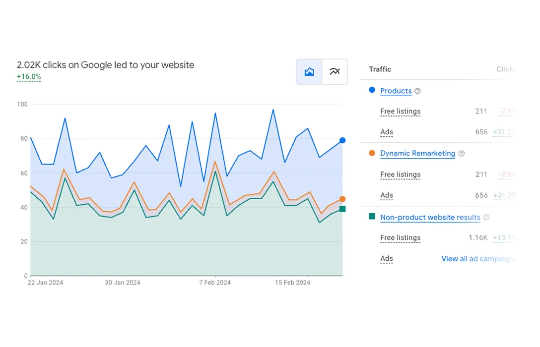Switch to stacked area chart view
This screenshot has height=347, width=540.
pos(309,71)
